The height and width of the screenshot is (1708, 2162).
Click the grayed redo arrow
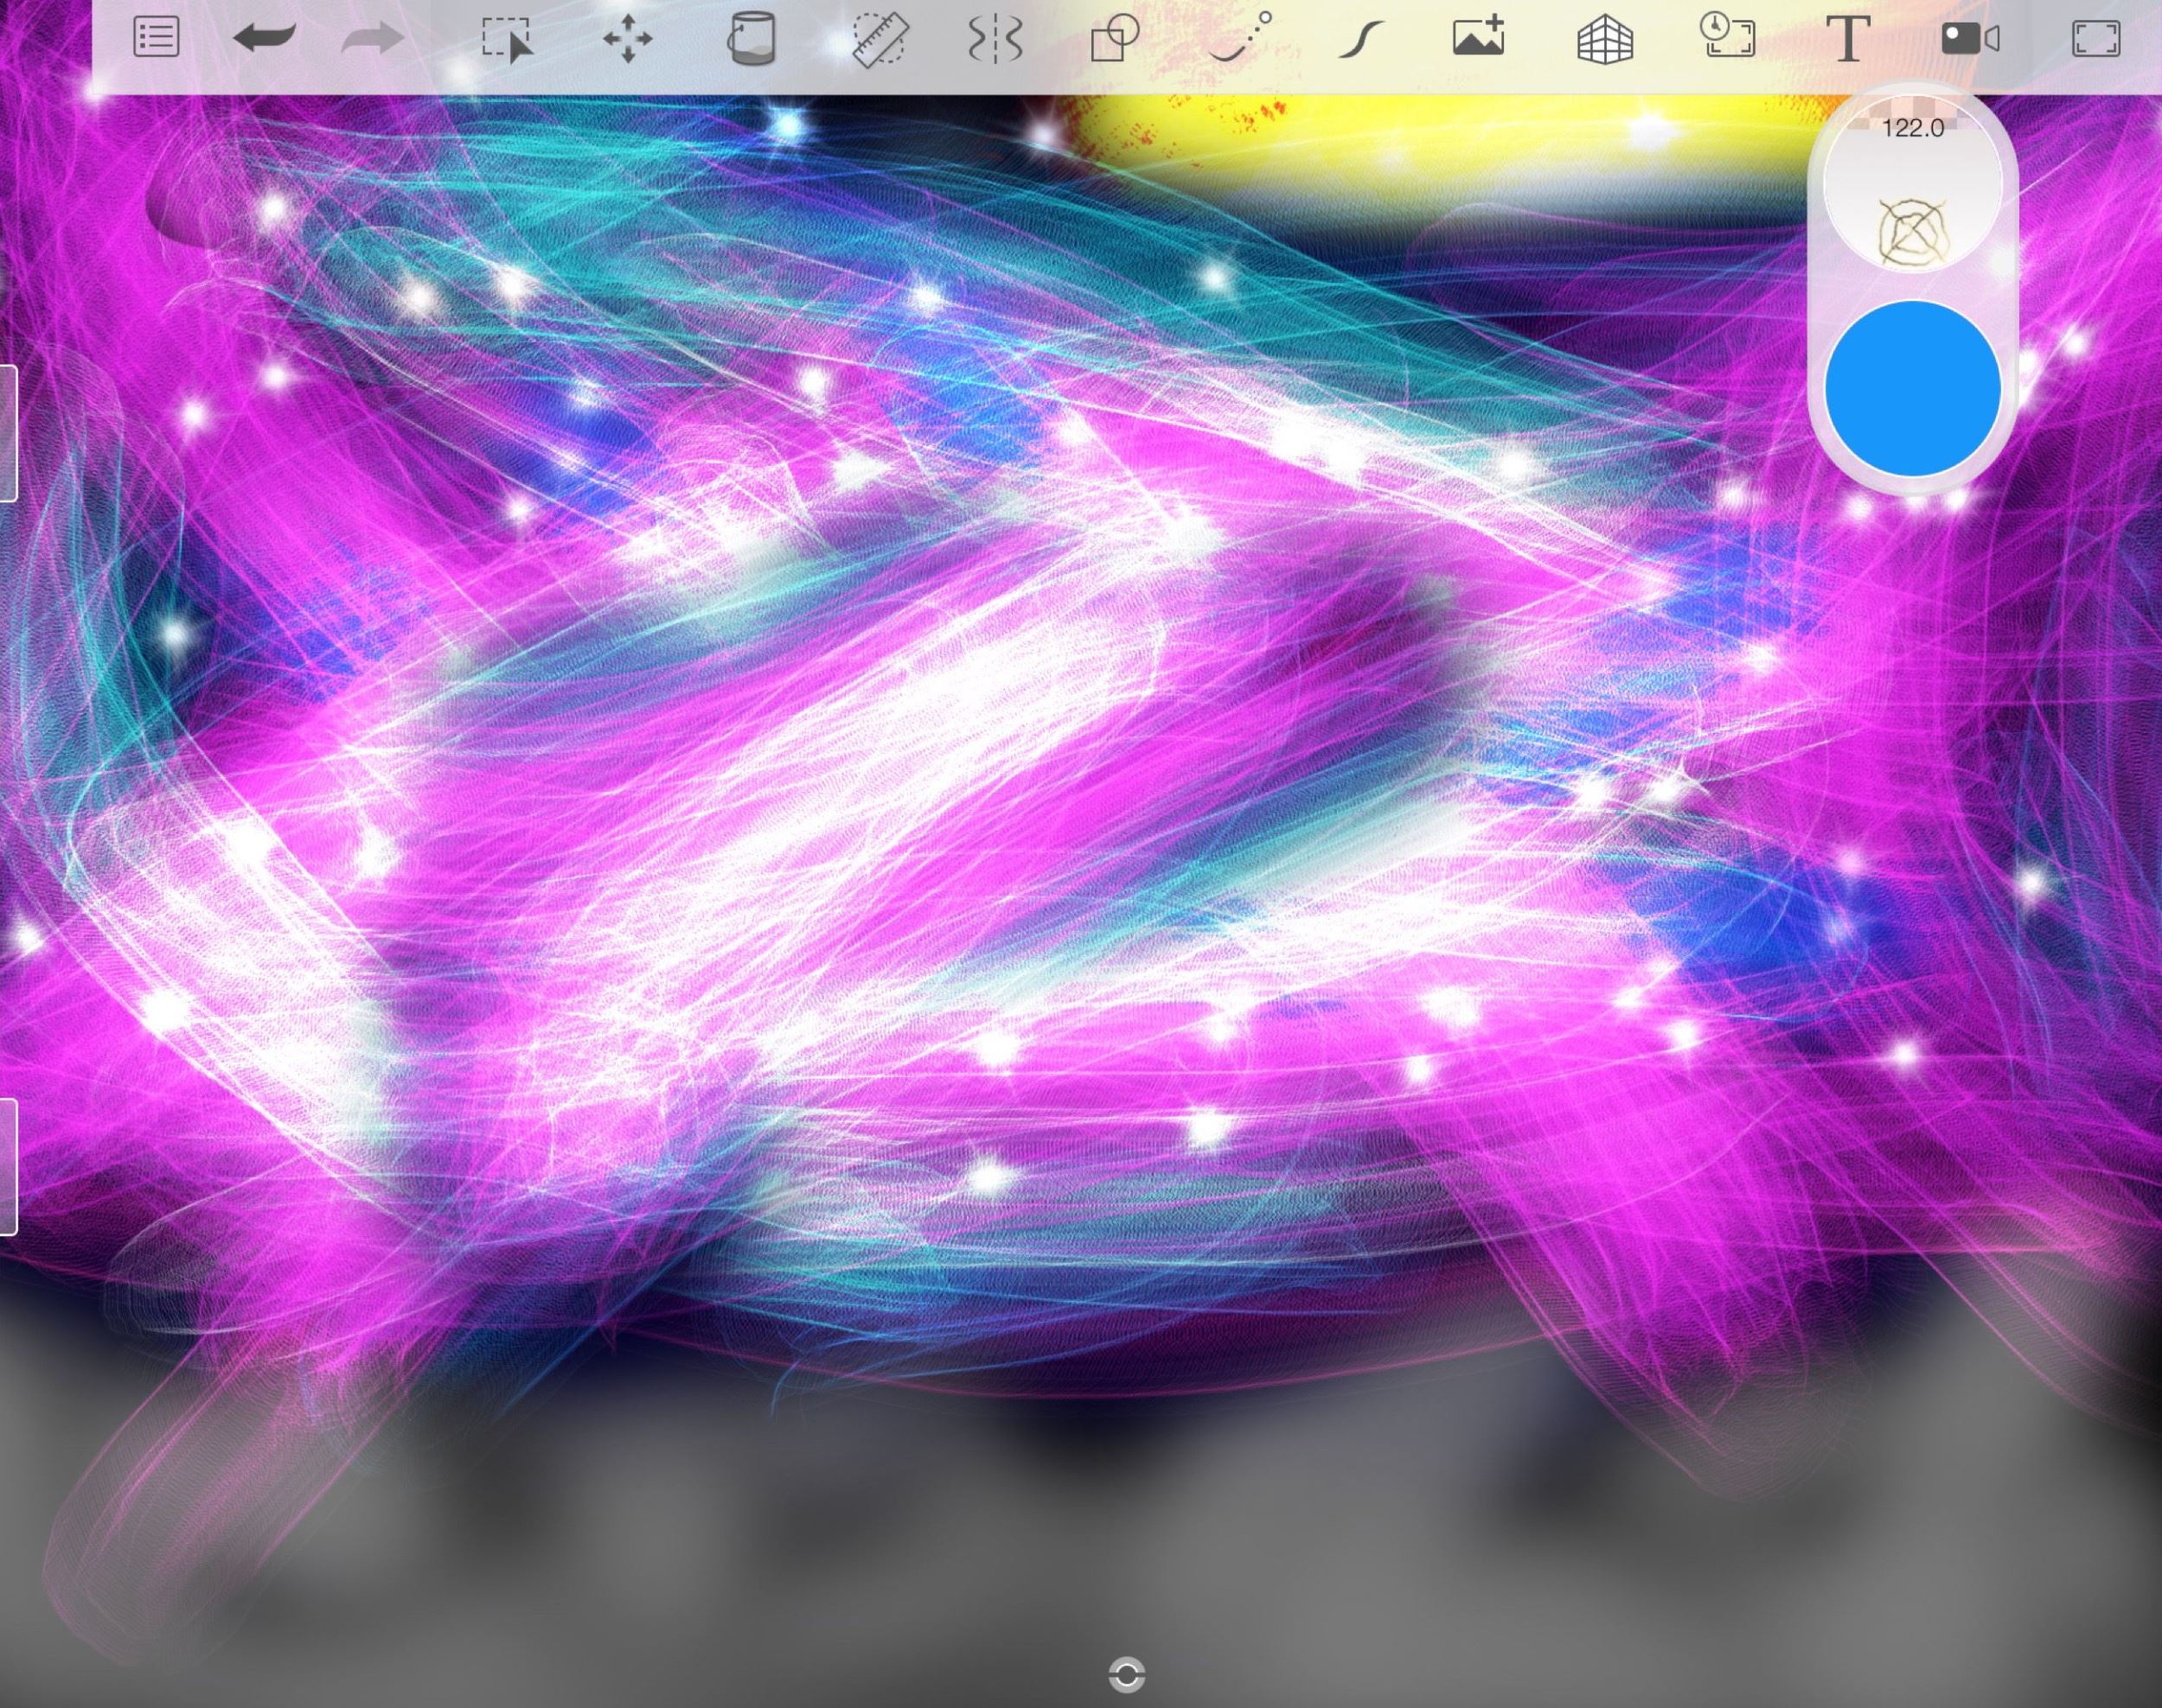(x=374, y=40)
